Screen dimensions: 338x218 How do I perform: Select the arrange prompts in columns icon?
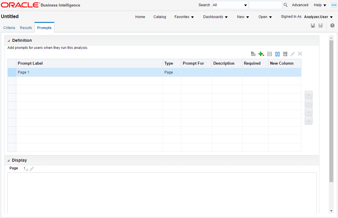click(277, 54)
